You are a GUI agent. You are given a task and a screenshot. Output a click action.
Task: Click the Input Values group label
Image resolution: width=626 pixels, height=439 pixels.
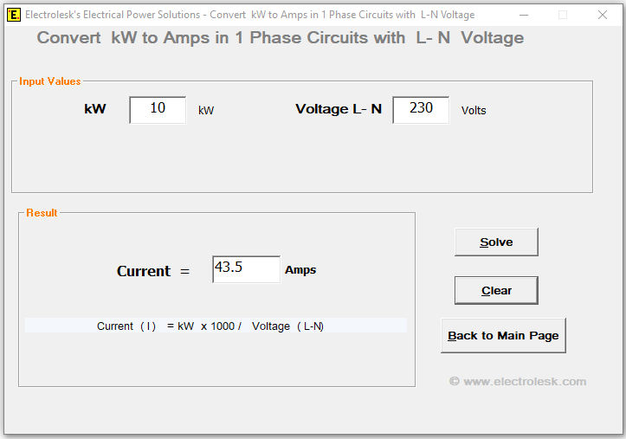coord(50,81)
